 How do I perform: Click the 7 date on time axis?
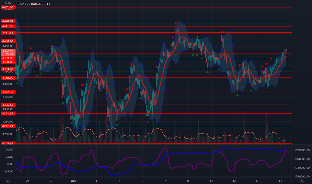(165, 181)
